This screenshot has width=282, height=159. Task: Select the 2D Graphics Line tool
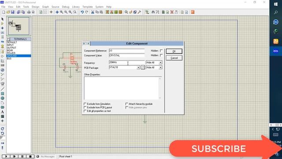pos(2,89)
